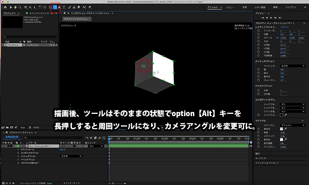Expand the トランスフォーム property group
Viewport: 309px width, 185px height.
coord(18,150)
